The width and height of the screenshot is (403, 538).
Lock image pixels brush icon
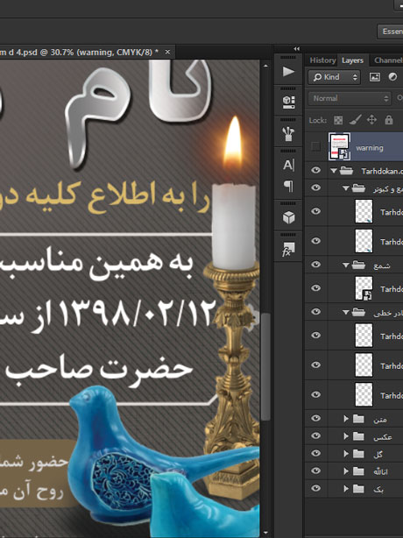click(355, 120)
